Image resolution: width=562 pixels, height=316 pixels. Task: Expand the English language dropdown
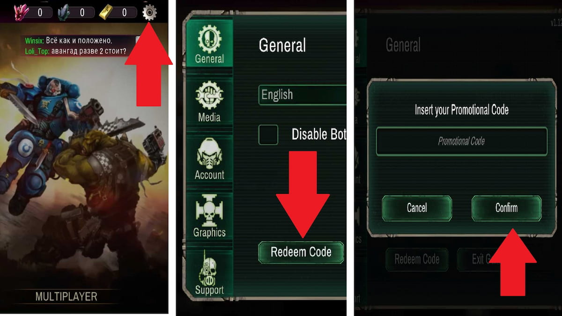pos(302,95)
